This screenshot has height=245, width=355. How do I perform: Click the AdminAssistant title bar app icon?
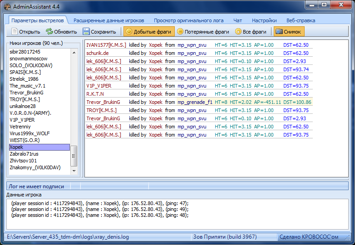click(7, 6)
